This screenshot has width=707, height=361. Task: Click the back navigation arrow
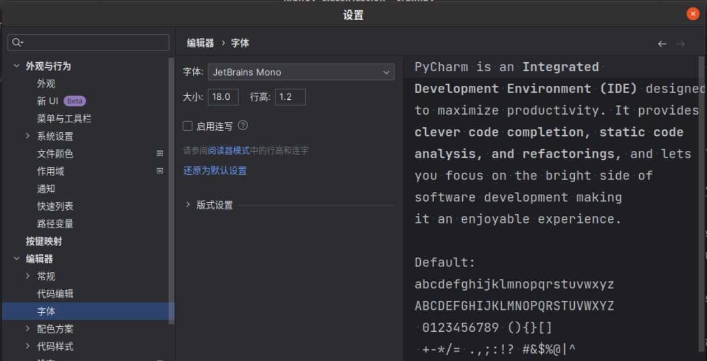click(x=662, y=43)
